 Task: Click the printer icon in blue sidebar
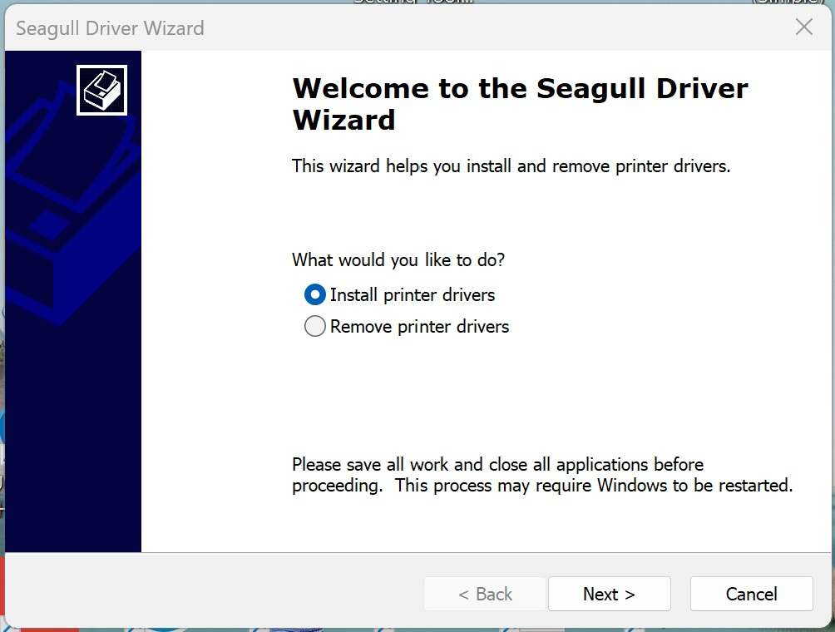(101, 90)
